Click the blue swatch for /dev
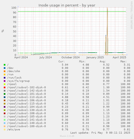This screenshot has width=134, height=139. tap(5, 68)
